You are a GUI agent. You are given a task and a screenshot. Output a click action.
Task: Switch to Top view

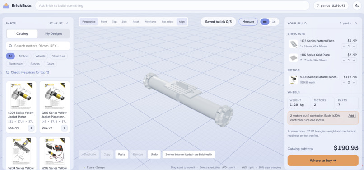[114, 22]
